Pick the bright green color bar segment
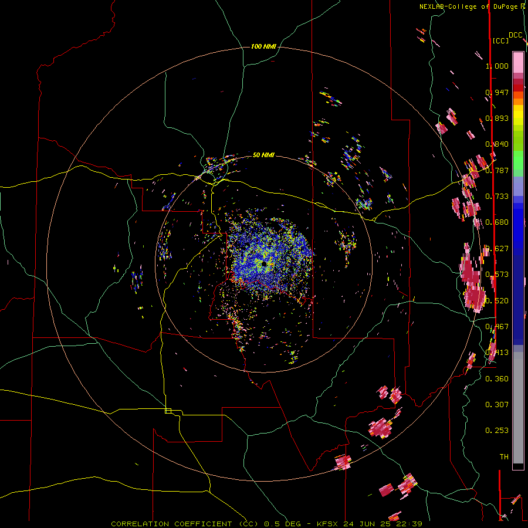This screenshot has width=528, height=528. [x=518, y=160]
